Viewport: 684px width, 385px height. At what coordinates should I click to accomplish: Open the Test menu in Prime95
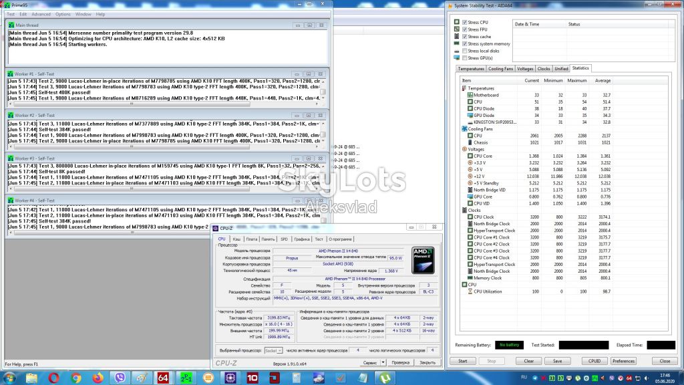click(x=11, y=15)
